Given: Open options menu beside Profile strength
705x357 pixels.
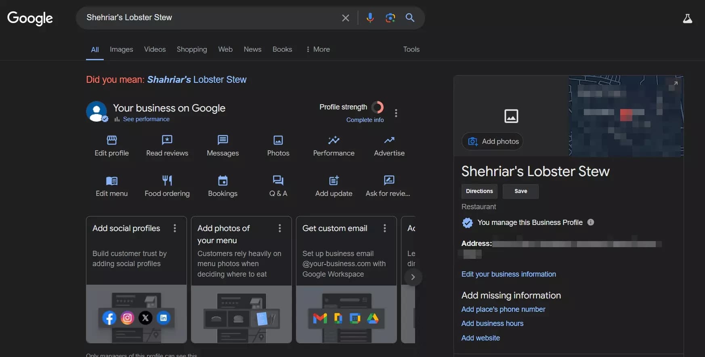Looking at the screenshot, I should (396, 113).
